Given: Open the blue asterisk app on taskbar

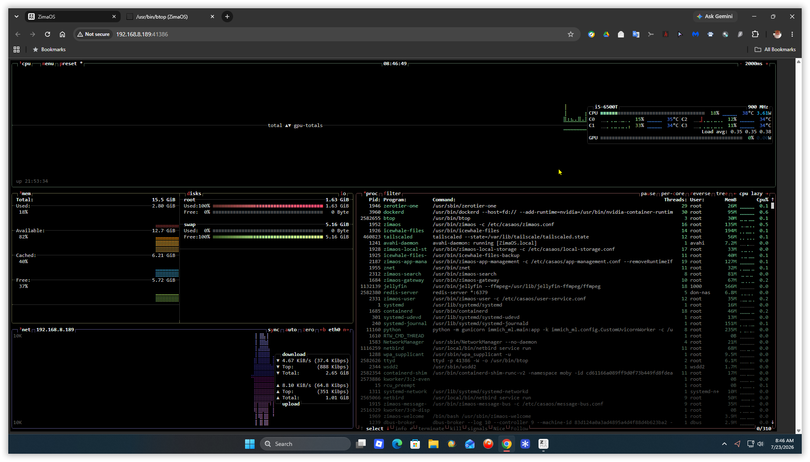Looking at the screenshot, I should click(x=525, y=444).
